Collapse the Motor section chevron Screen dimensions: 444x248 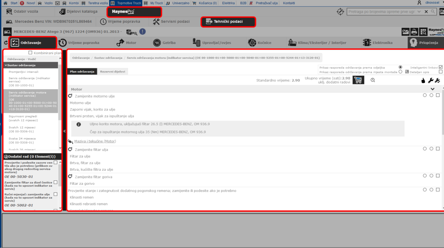click(432, 89)
